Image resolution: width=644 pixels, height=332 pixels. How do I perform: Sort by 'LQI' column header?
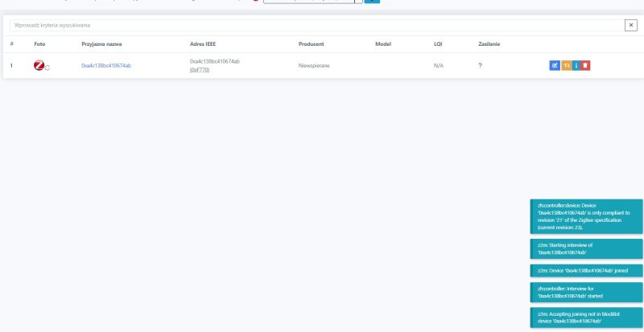(438, 44)
